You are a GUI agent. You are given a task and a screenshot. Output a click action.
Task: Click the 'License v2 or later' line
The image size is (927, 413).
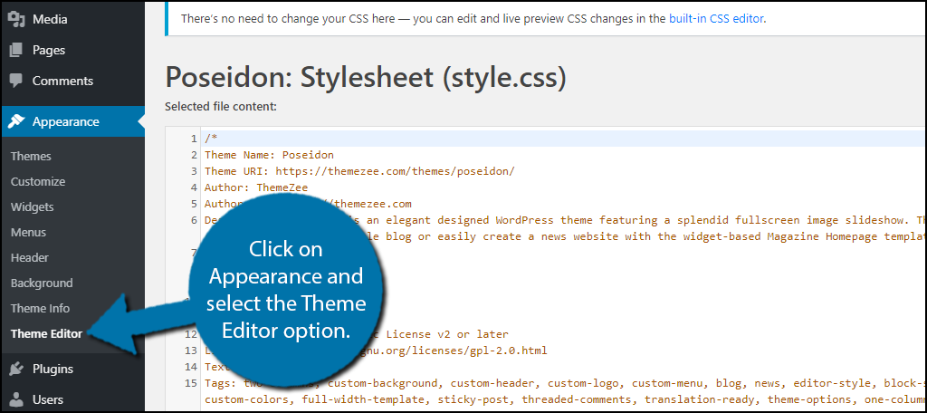coord(445,334)
